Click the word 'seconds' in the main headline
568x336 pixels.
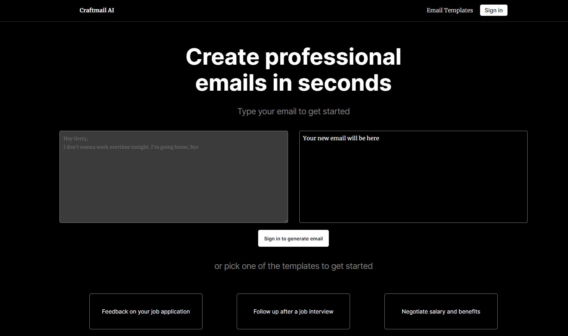345,83
